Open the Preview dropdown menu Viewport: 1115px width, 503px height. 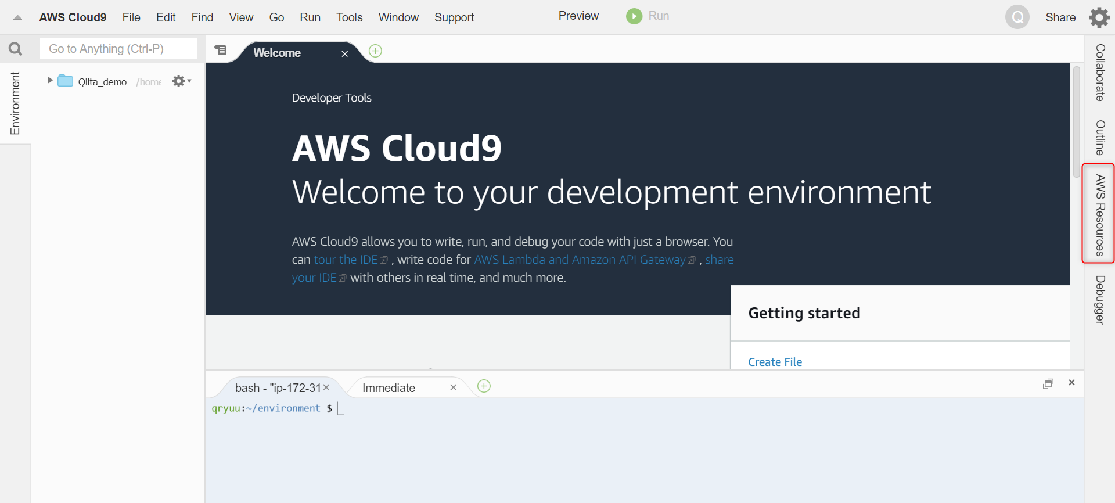click(x=578, y=16)
